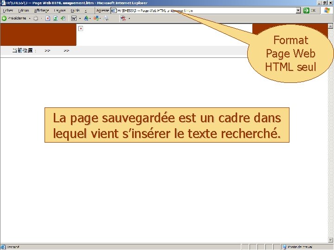Screen dimensions: 334x250
Task: Click the Windows flag logo icon
Action: (x=327, y=10)
